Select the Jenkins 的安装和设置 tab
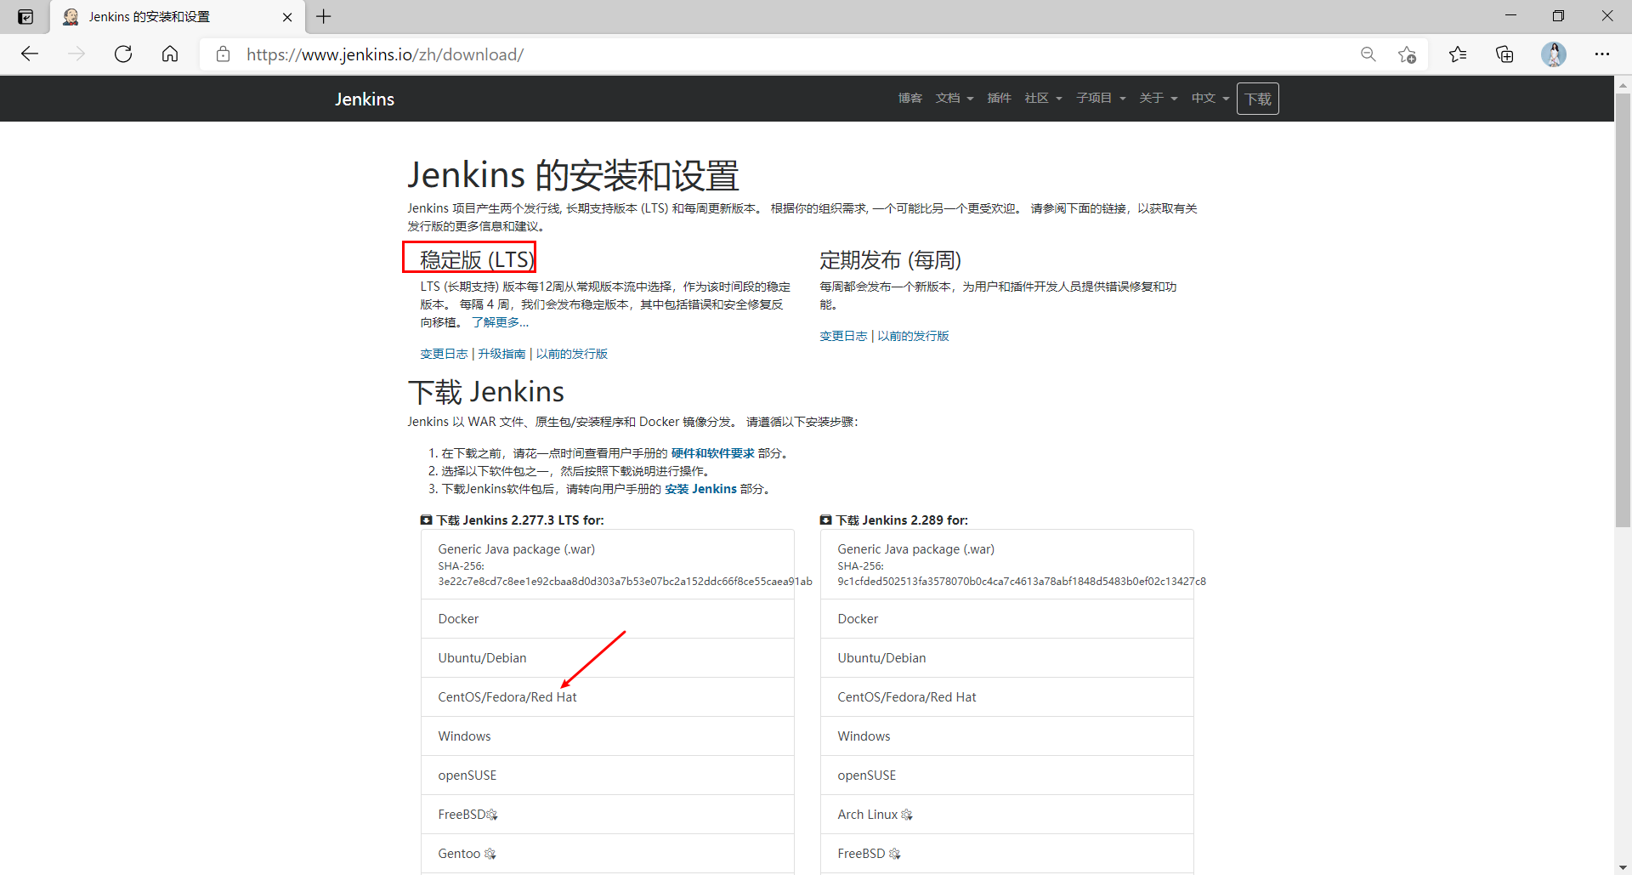 [x=178, y=17]
